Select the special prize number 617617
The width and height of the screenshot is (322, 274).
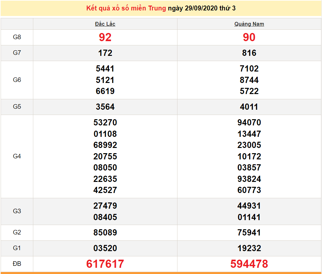[x=105, y=264]
